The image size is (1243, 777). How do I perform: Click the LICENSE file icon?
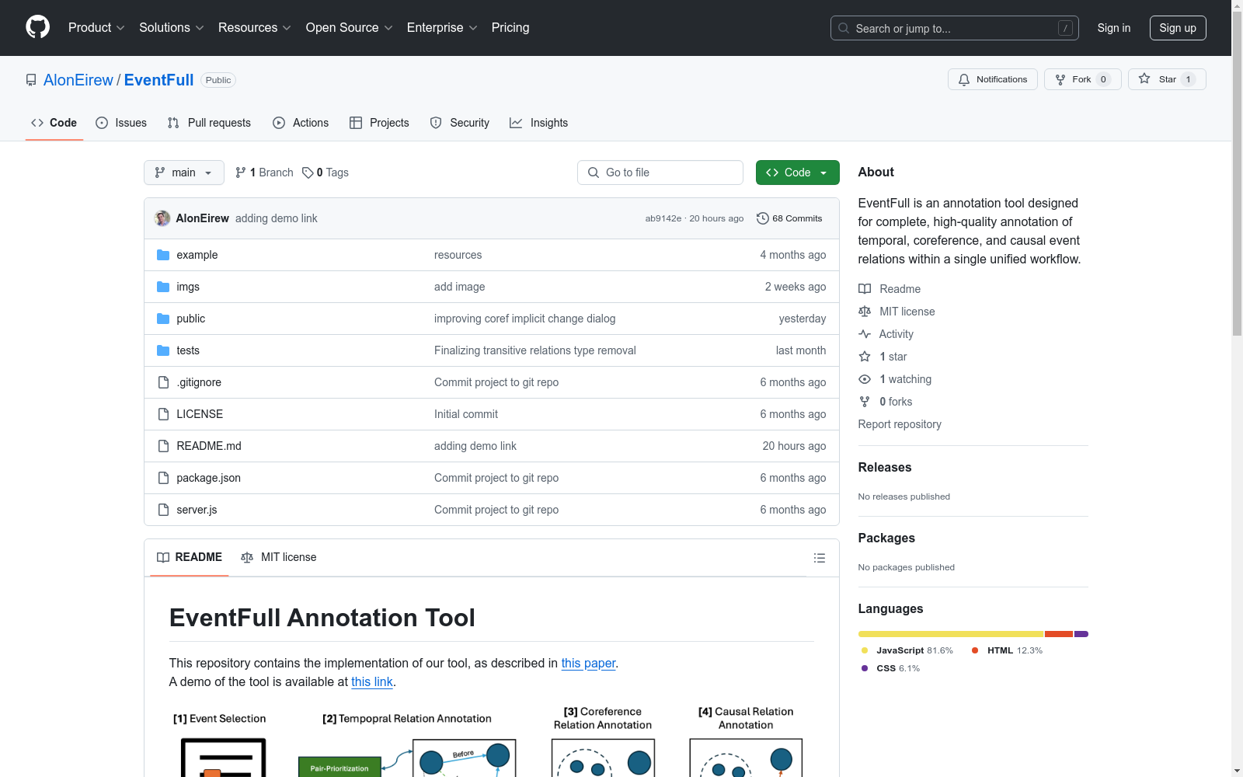point(163,414)
